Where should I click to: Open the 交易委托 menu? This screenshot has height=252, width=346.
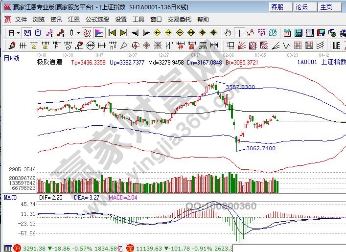pos(179,20)
